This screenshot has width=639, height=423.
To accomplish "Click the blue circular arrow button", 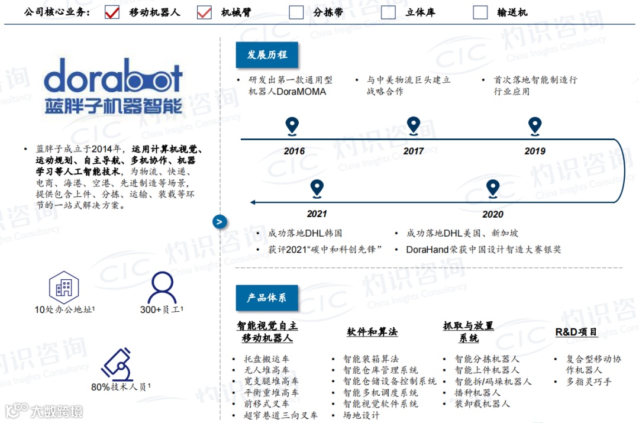I will [x=220, y=222].
